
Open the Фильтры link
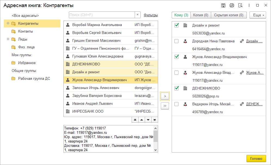151,15
